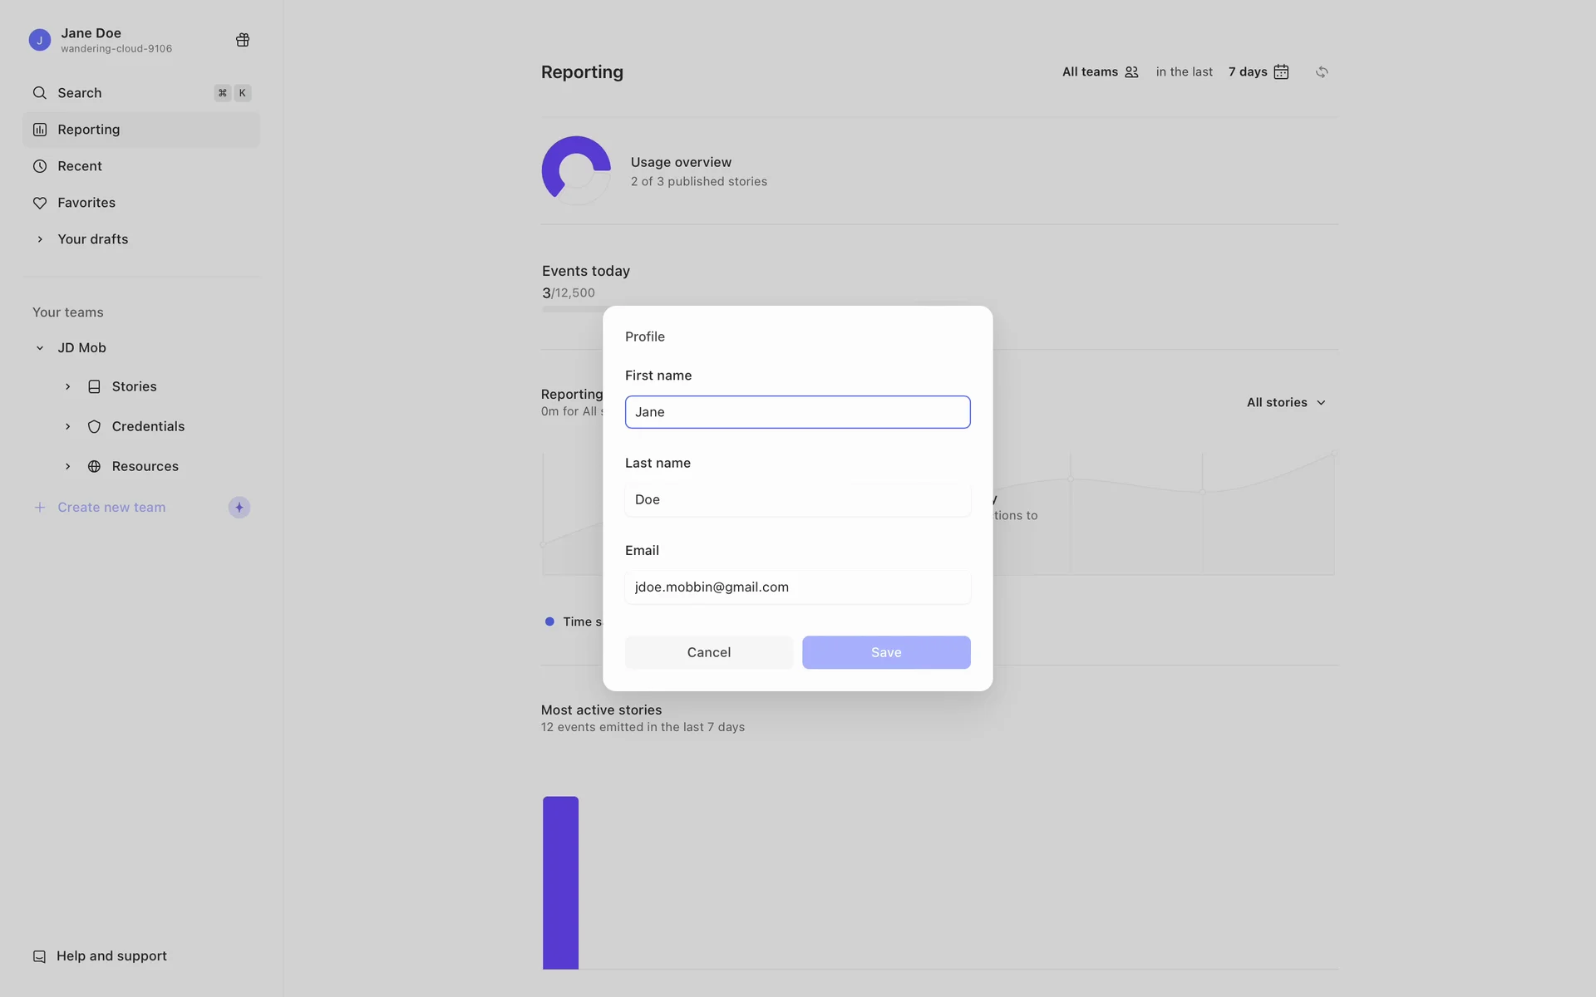Viewport: 1596px width, 997px height.
Task: Click the Create new team link
Action: click(111, 508)
